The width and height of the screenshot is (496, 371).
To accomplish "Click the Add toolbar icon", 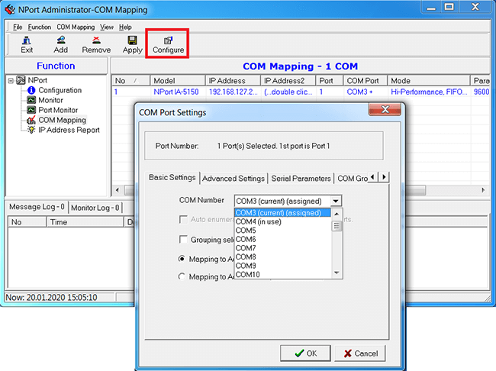I will click(61, 40).
